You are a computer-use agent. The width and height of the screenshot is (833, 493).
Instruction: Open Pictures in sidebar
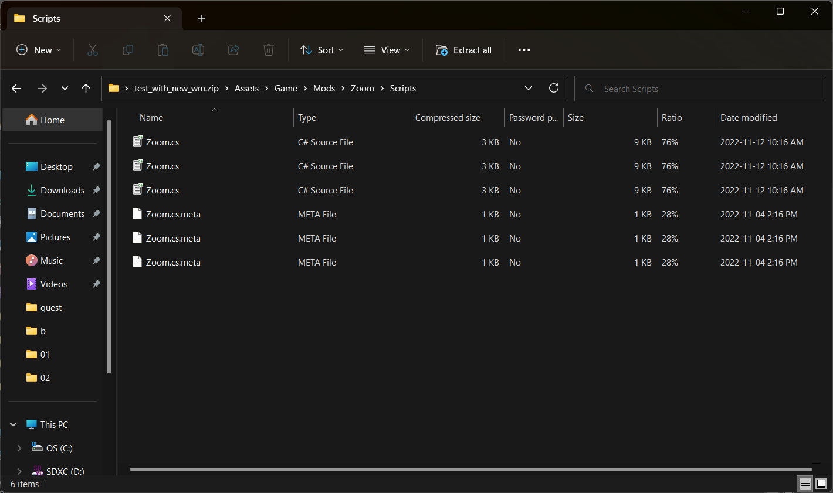pos(55,237)
